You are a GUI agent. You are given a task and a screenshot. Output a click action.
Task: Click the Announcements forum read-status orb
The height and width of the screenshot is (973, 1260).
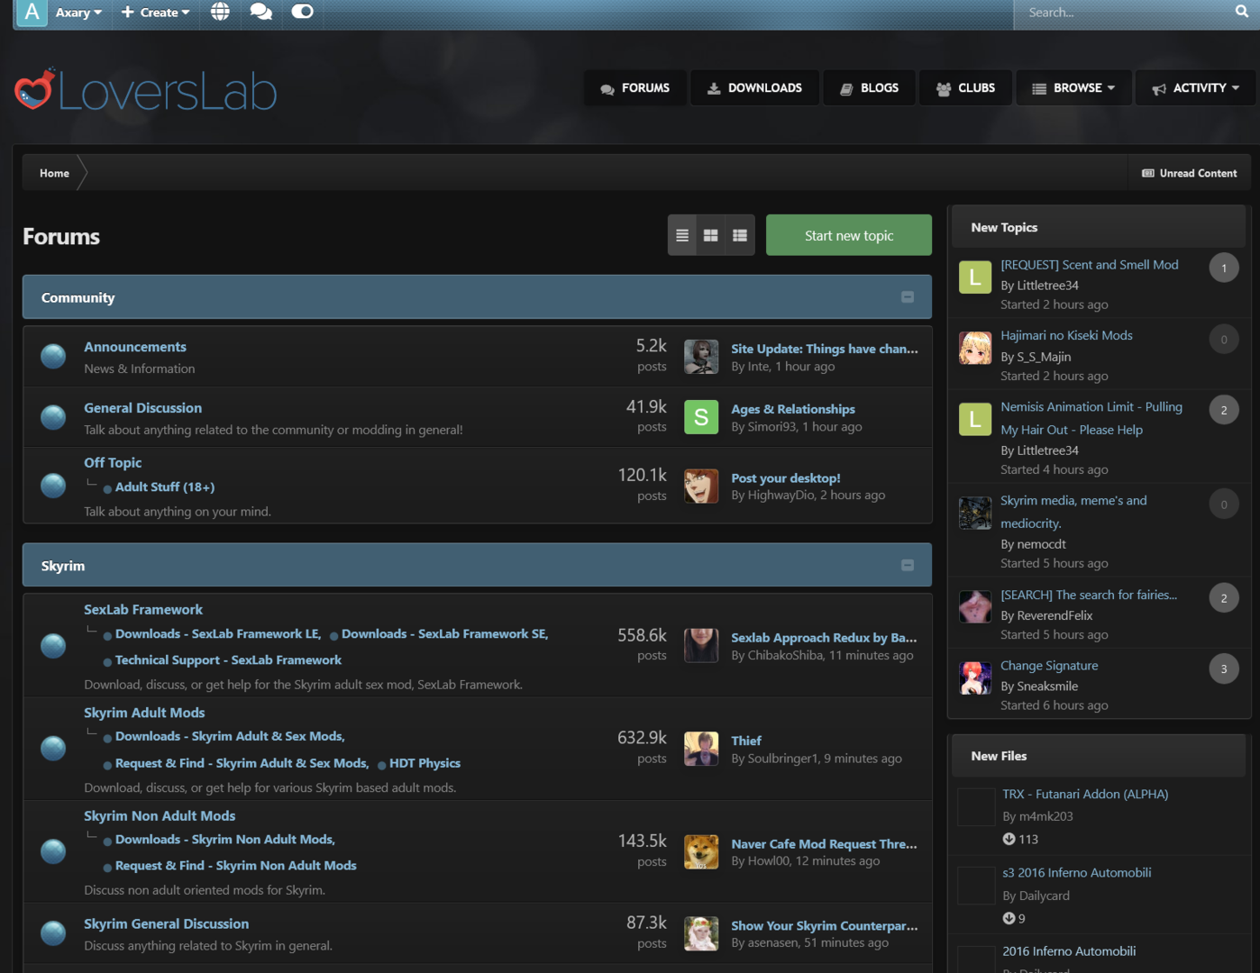tap(53, 357)
